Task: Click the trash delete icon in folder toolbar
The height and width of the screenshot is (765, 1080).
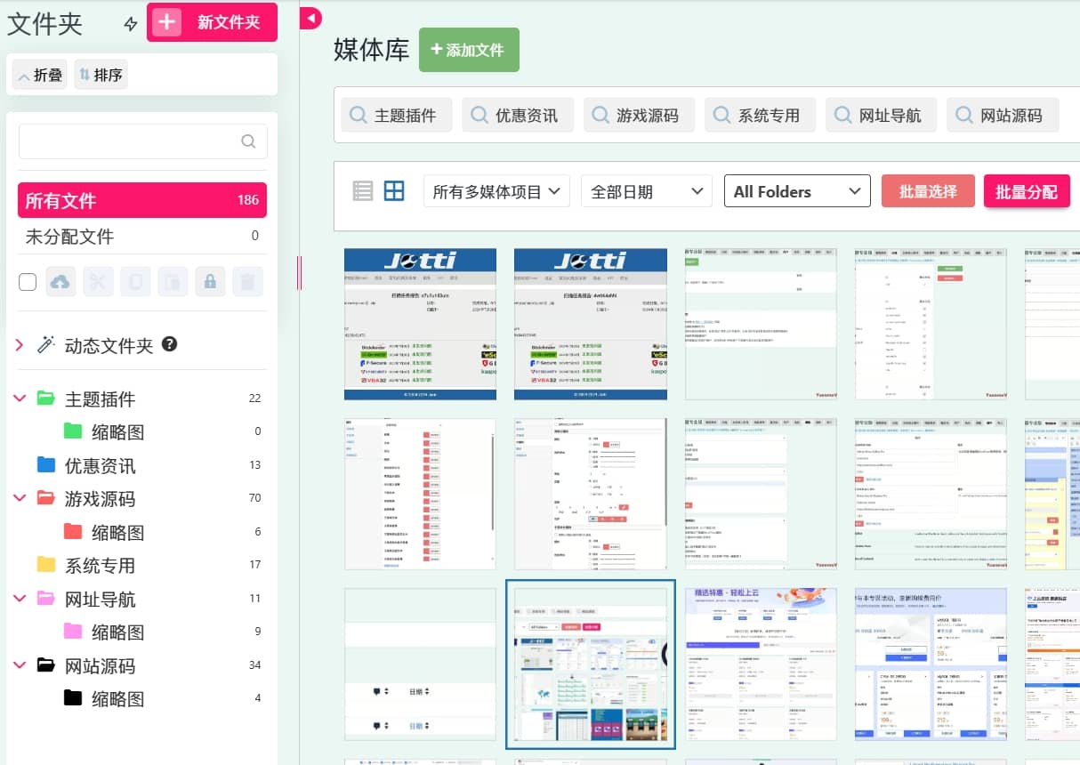Action: pyautogui.click(x=248, y=282)
